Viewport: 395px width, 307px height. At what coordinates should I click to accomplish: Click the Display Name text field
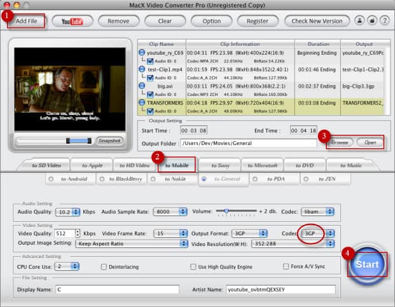(117, 289)
